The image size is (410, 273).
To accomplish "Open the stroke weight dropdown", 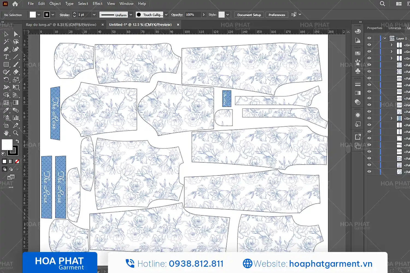I will click(94, 15).
